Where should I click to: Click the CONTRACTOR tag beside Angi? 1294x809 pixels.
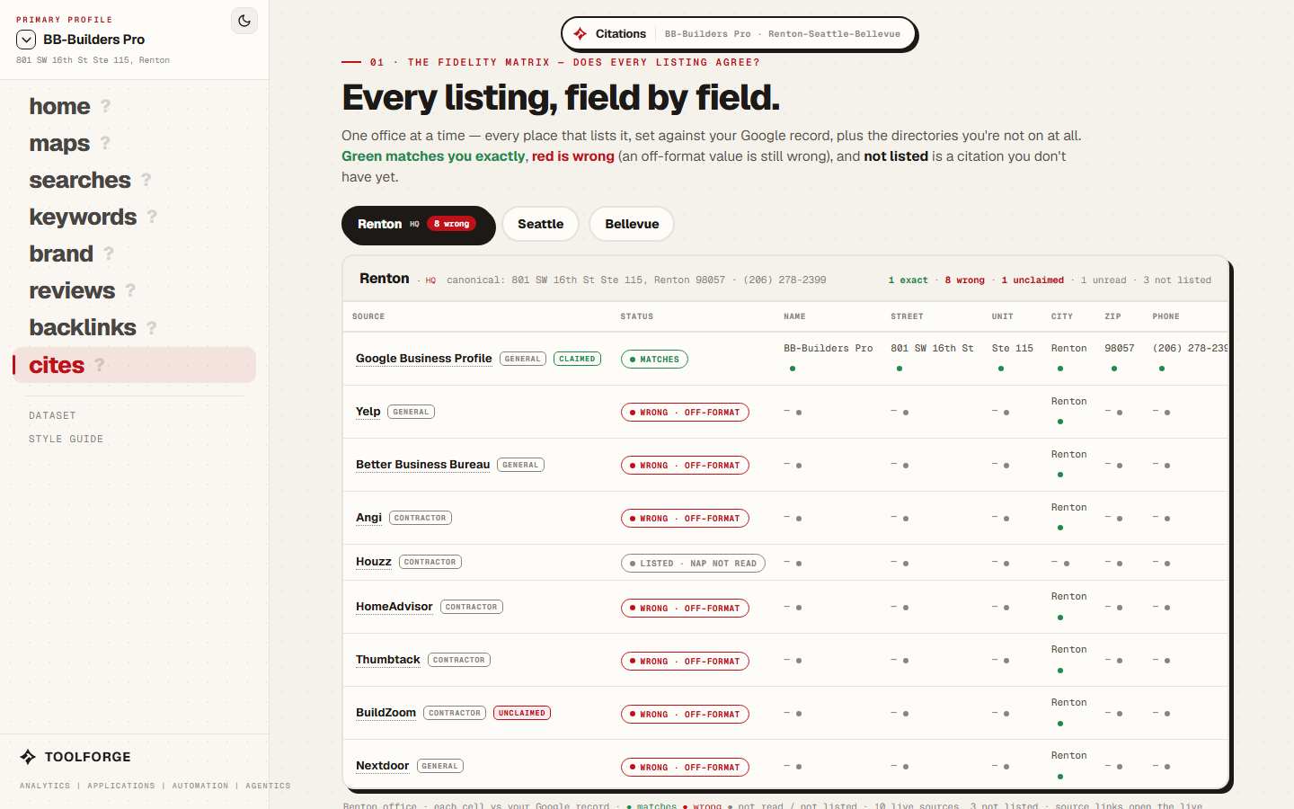point(421,518)
